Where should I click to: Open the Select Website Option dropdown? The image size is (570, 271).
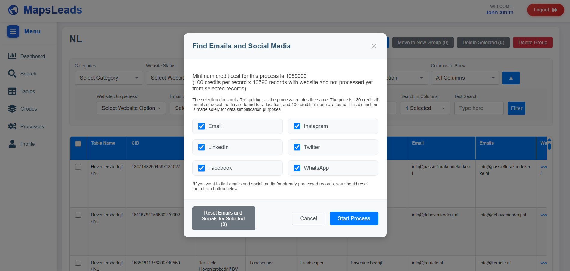click(x=131, y=108)
